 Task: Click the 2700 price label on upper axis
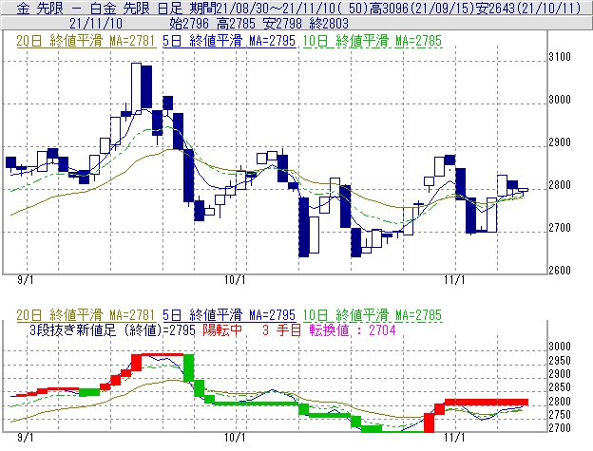[x=560, y=228]
